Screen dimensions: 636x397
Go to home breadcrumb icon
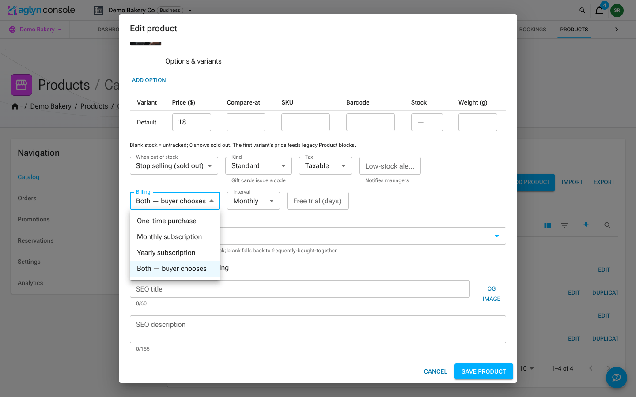click(x=15, y=106)
